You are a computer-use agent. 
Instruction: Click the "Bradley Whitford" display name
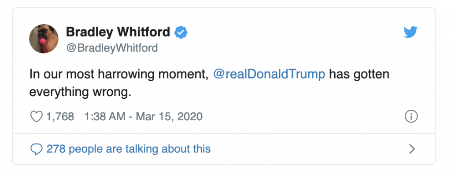pyautogui.click(x=118, y=32)
